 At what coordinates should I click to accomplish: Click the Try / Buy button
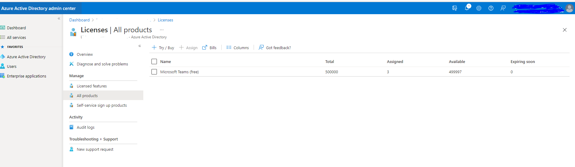point(163,48)
